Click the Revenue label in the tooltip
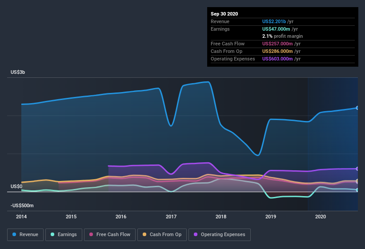Image resolution: width=365 pixels, height=249 pixels. pos(220,21)
